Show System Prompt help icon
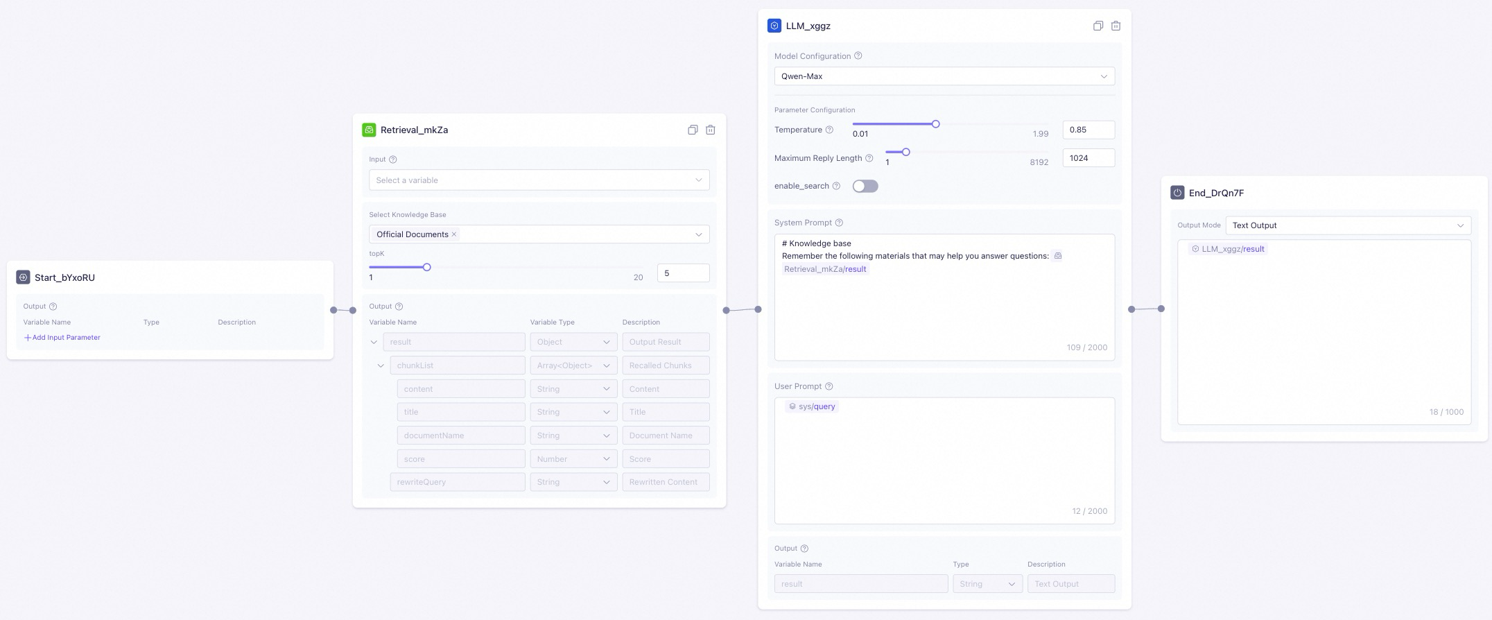 (x=839, y=223)
